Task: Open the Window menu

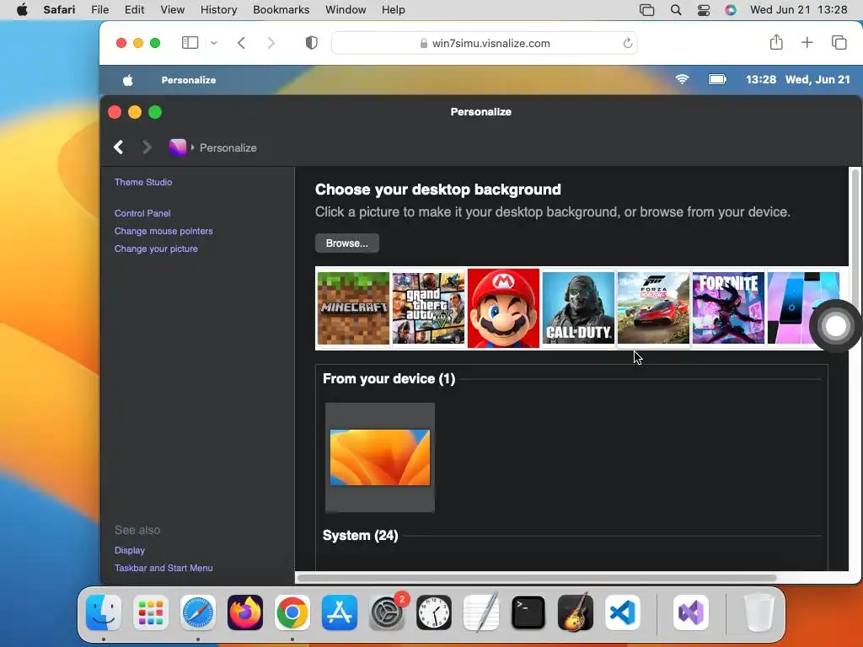Action: [346, 10]
